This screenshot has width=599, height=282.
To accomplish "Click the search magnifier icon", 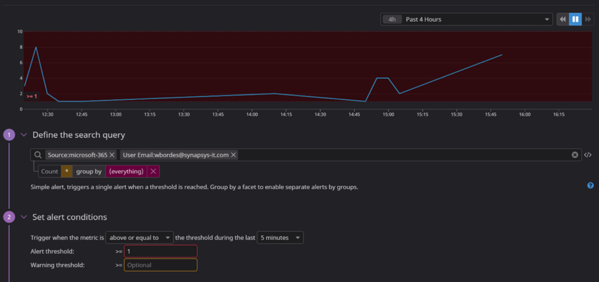I will [38, 155].
